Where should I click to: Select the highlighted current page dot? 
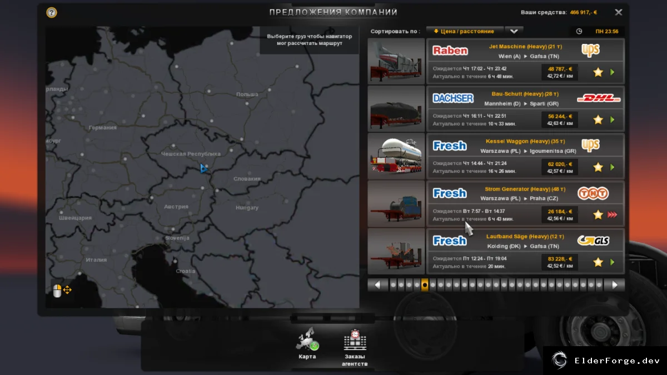[x=425, y=285]
